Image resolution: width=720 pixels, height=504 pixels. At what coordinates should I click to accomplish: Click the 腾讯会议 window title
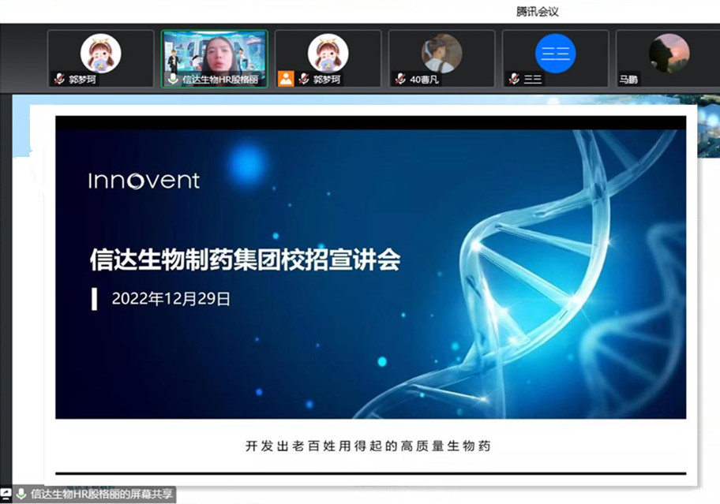[538, 11]
